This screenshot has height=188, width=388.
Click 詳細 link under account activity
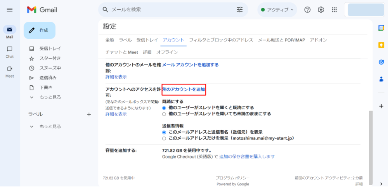coord(359,184)
